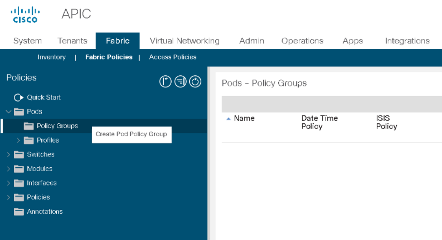Image resolution: width=442 pixels, height=240 pixels.
Task: Select the Annotations tree label
Action: [44, 212]
